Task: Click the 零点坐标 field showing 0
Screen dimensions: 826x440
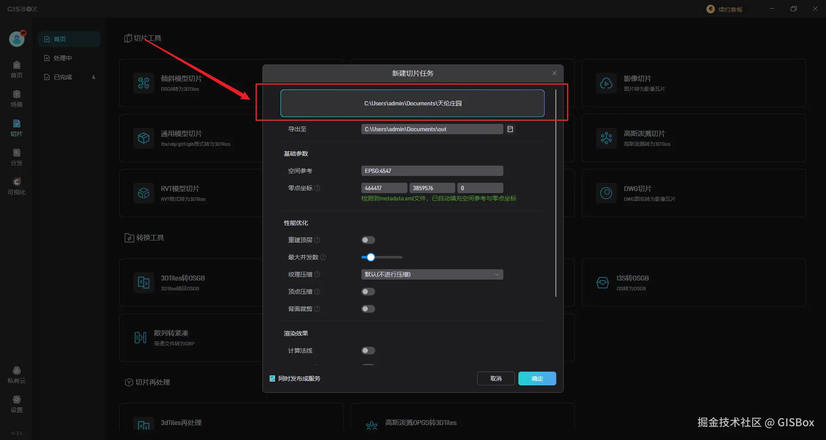Action: pyautogui.click(x=480, y=188)
